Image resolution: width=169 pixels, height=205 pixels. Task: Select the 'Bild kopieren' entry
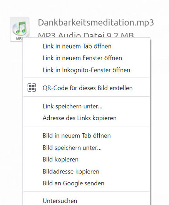[87, 160]
